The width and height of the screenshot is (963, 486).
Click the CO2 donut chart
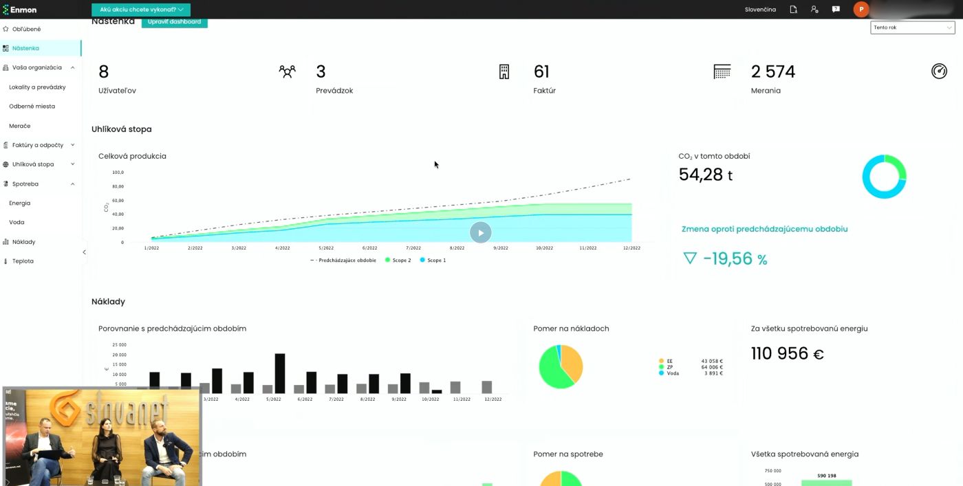point(884,177)
